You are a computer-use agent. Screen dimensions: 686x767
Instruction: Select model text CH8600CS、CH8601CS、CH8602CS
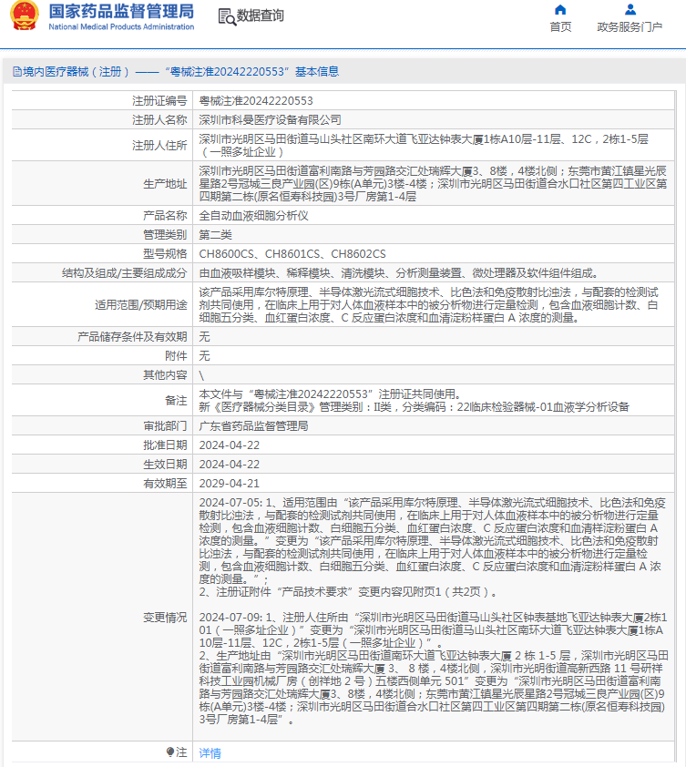tap(292, 254)
